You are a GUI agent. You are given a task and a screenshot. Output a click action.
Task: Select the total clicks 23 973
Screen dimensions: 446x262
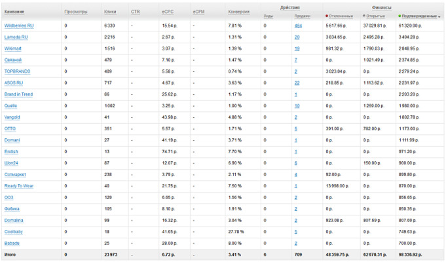[111, 255]
